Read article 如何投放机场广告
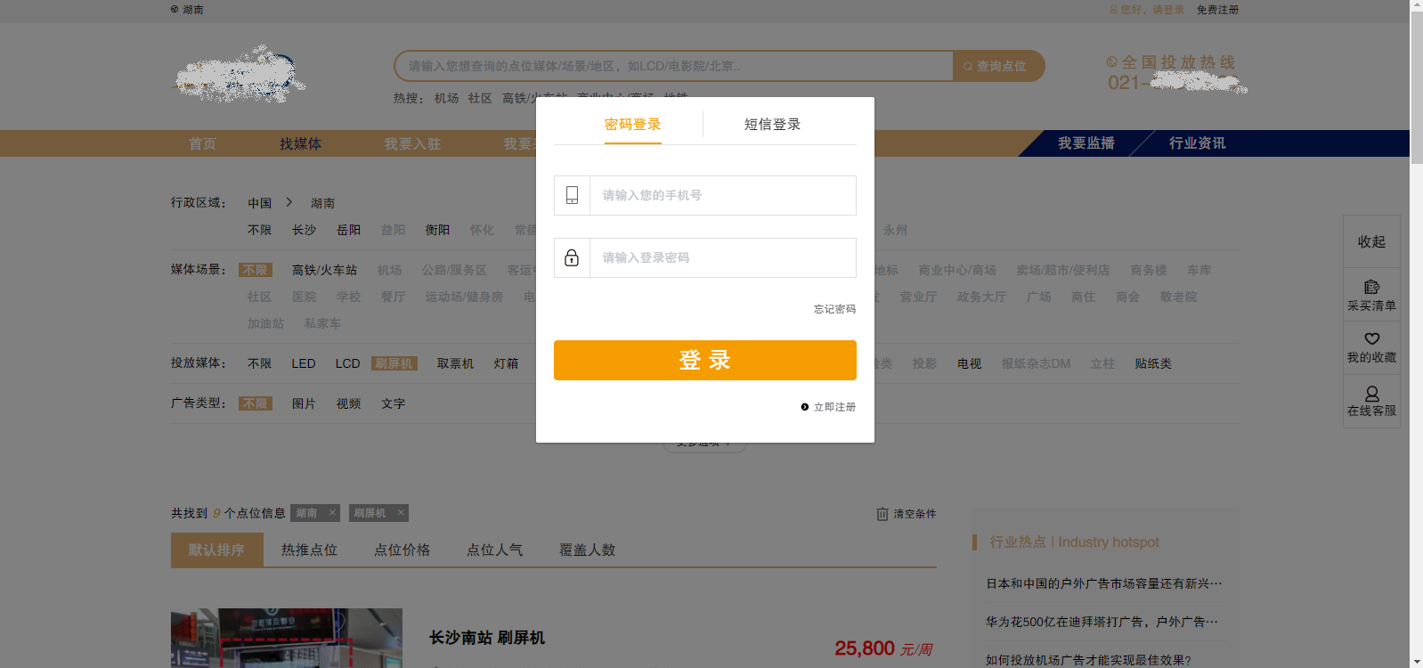Image resolution: width=1423 pixels, height=668 pixels. (1088, 660)
